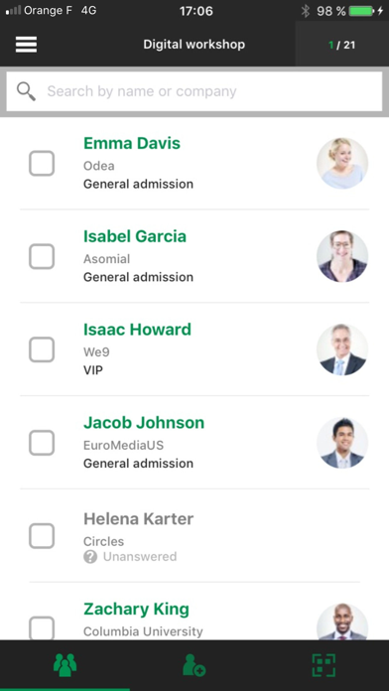The image size is (389, 691).
Task: Open Emma Davis profile photo
Action: coord(342,163)
